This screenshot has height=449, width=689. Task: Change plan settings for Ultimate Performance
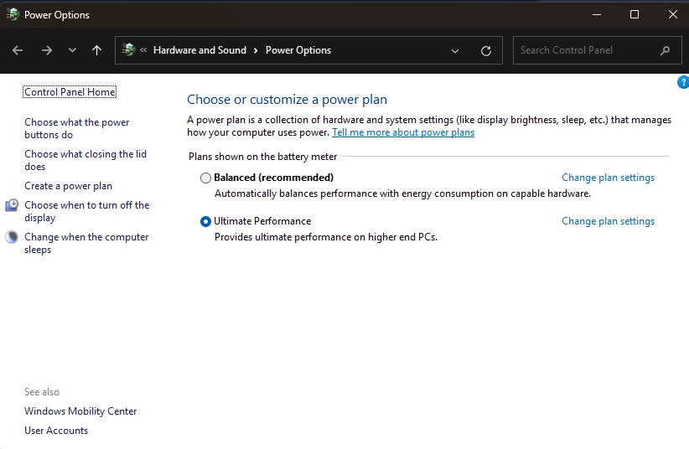[x=609, y=221]
